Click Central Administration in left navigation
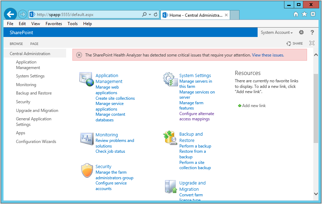 coord(30,54)
